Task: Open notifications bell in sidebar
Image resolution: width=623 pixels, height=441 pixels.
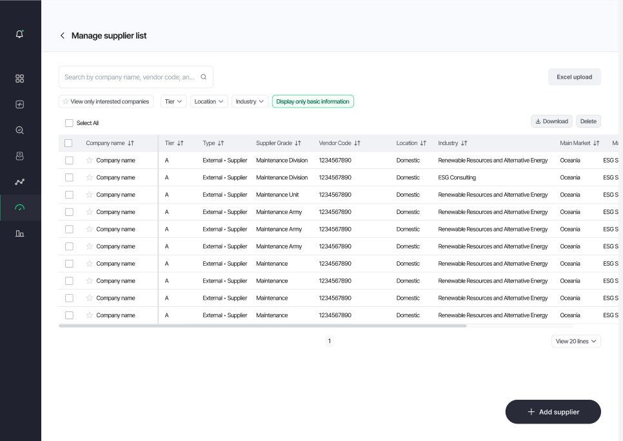Action: [19, 34]
